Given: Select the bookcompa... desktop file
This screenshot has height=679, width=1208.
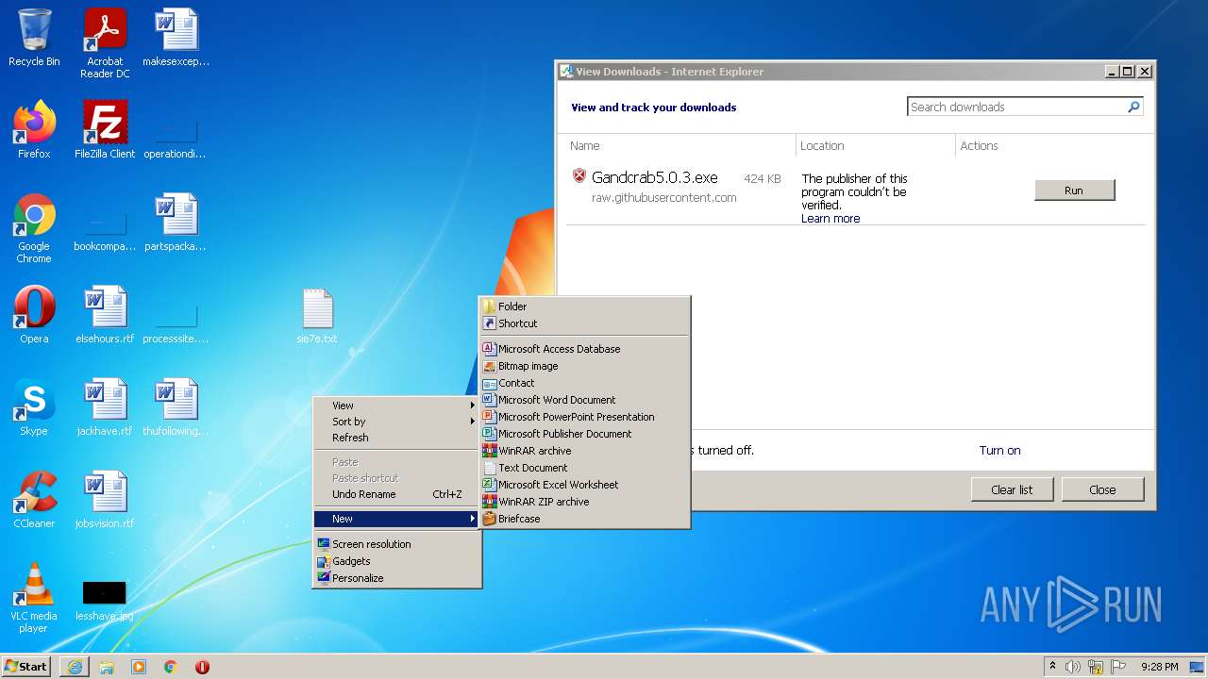Looking at the screenshot, I should coord(105,232).
